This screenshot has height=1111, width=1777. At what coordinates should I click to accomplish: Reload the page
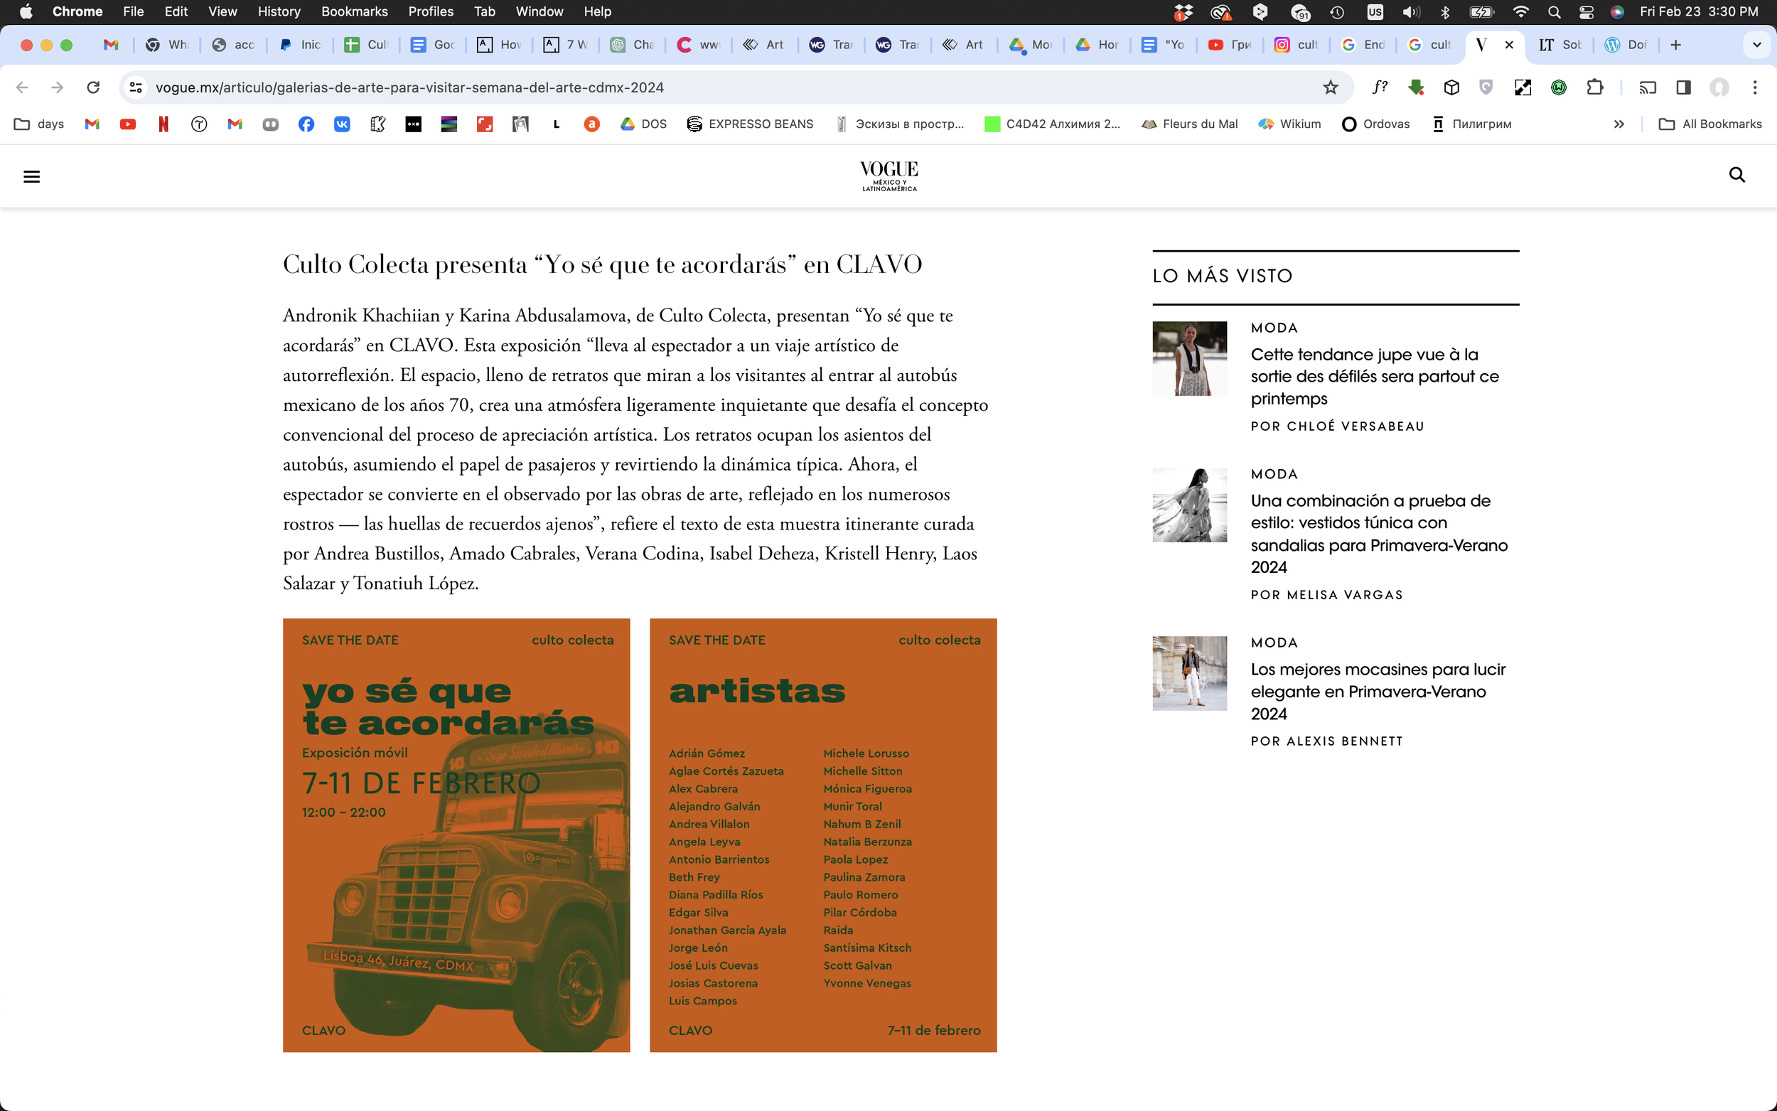(x=93, y=87)
